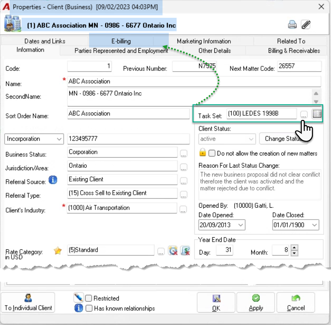
Task: Apply the client property changes
Action: [x=256, y=303]
